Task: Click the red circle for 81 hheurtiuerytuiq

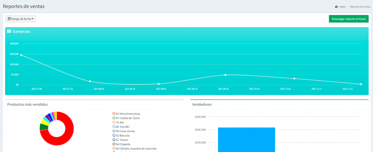Action: click(x=114, y=114)
